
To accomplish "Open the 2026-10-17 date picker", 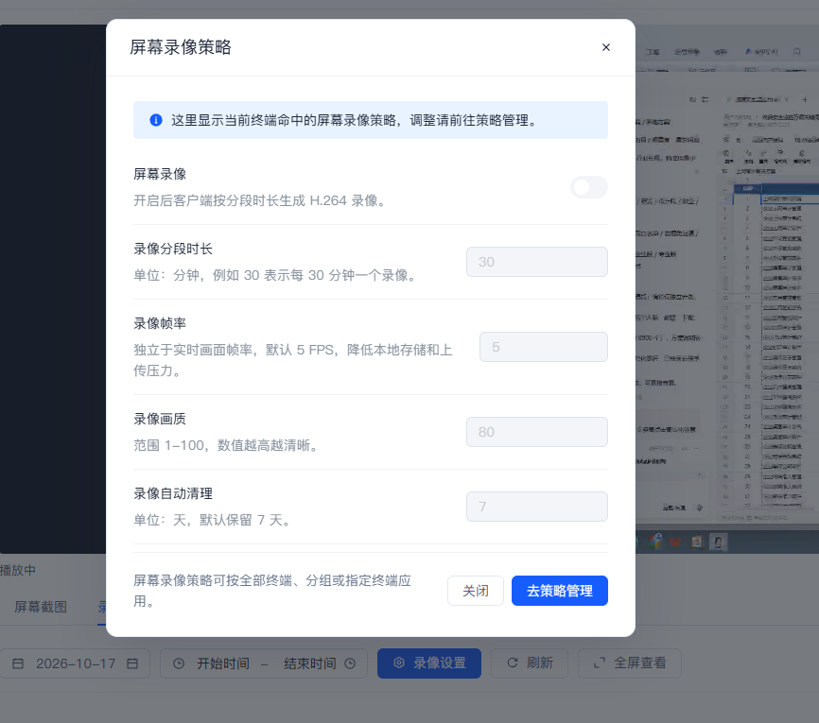I will tap(75, 663).
